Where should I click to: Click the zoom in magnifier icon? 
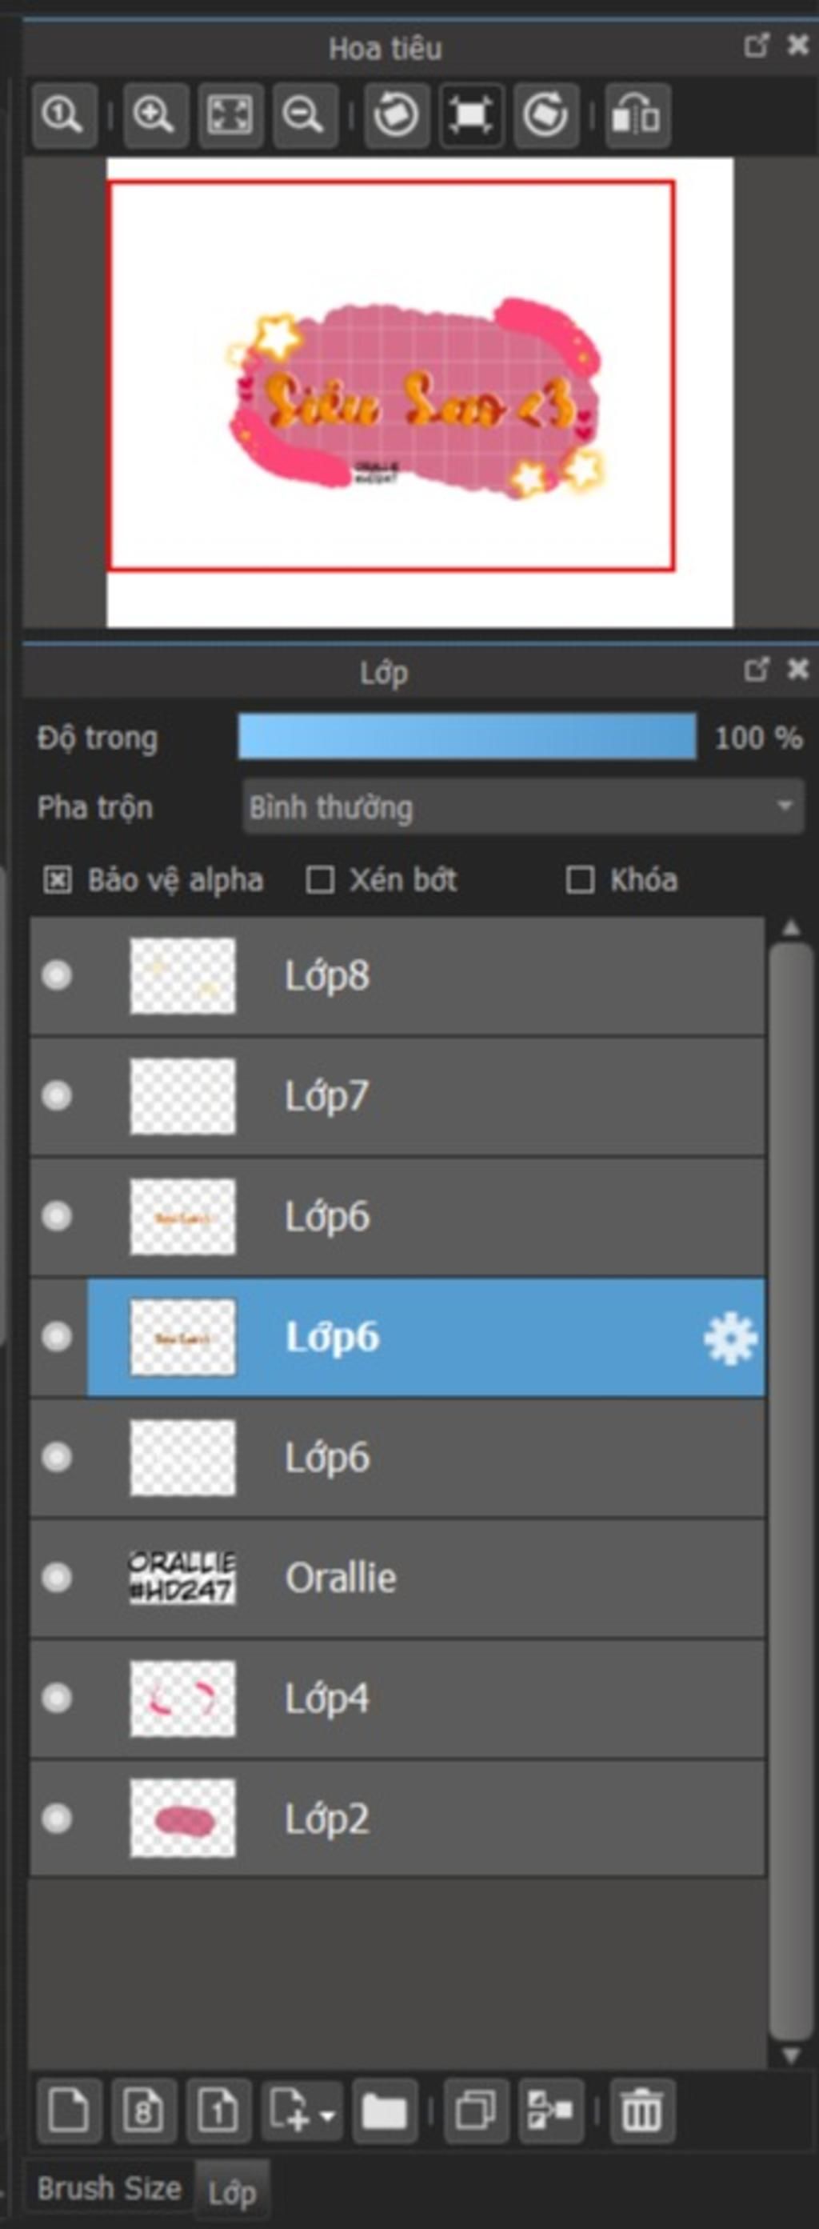(x=156, y=116)
